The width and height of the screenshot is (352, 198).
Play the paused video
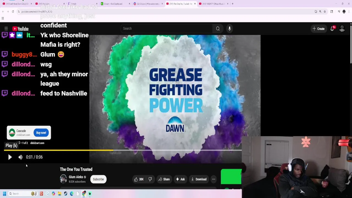(x=10, y=157)
